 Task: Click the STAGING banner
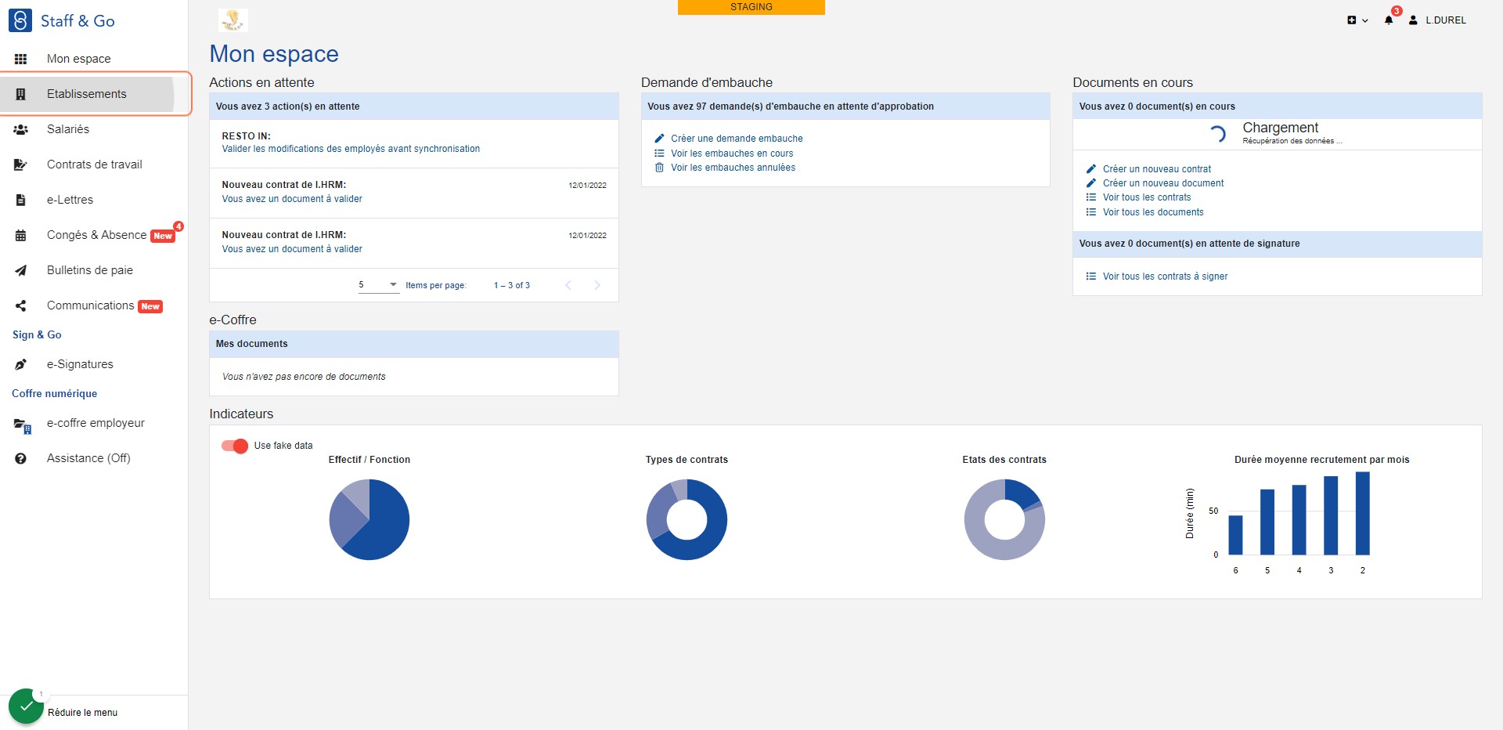click(751, 7)
